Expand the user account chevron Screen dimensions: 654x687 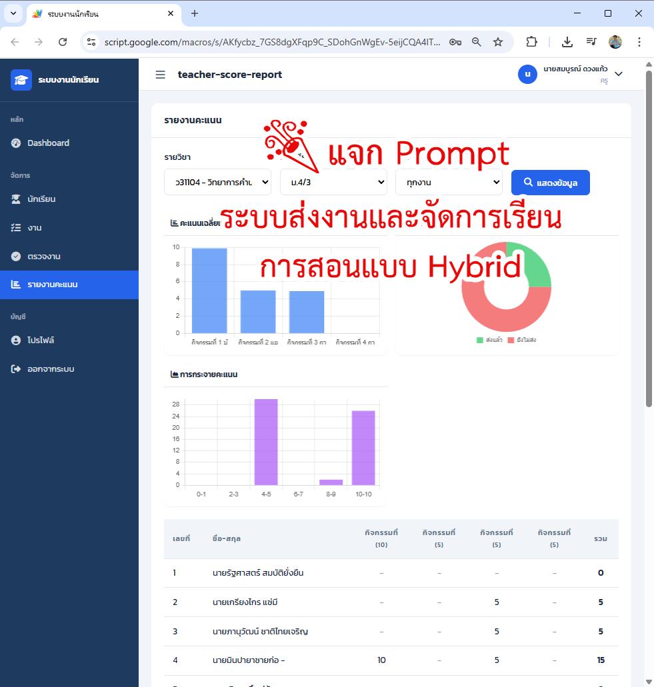(619, 74)
